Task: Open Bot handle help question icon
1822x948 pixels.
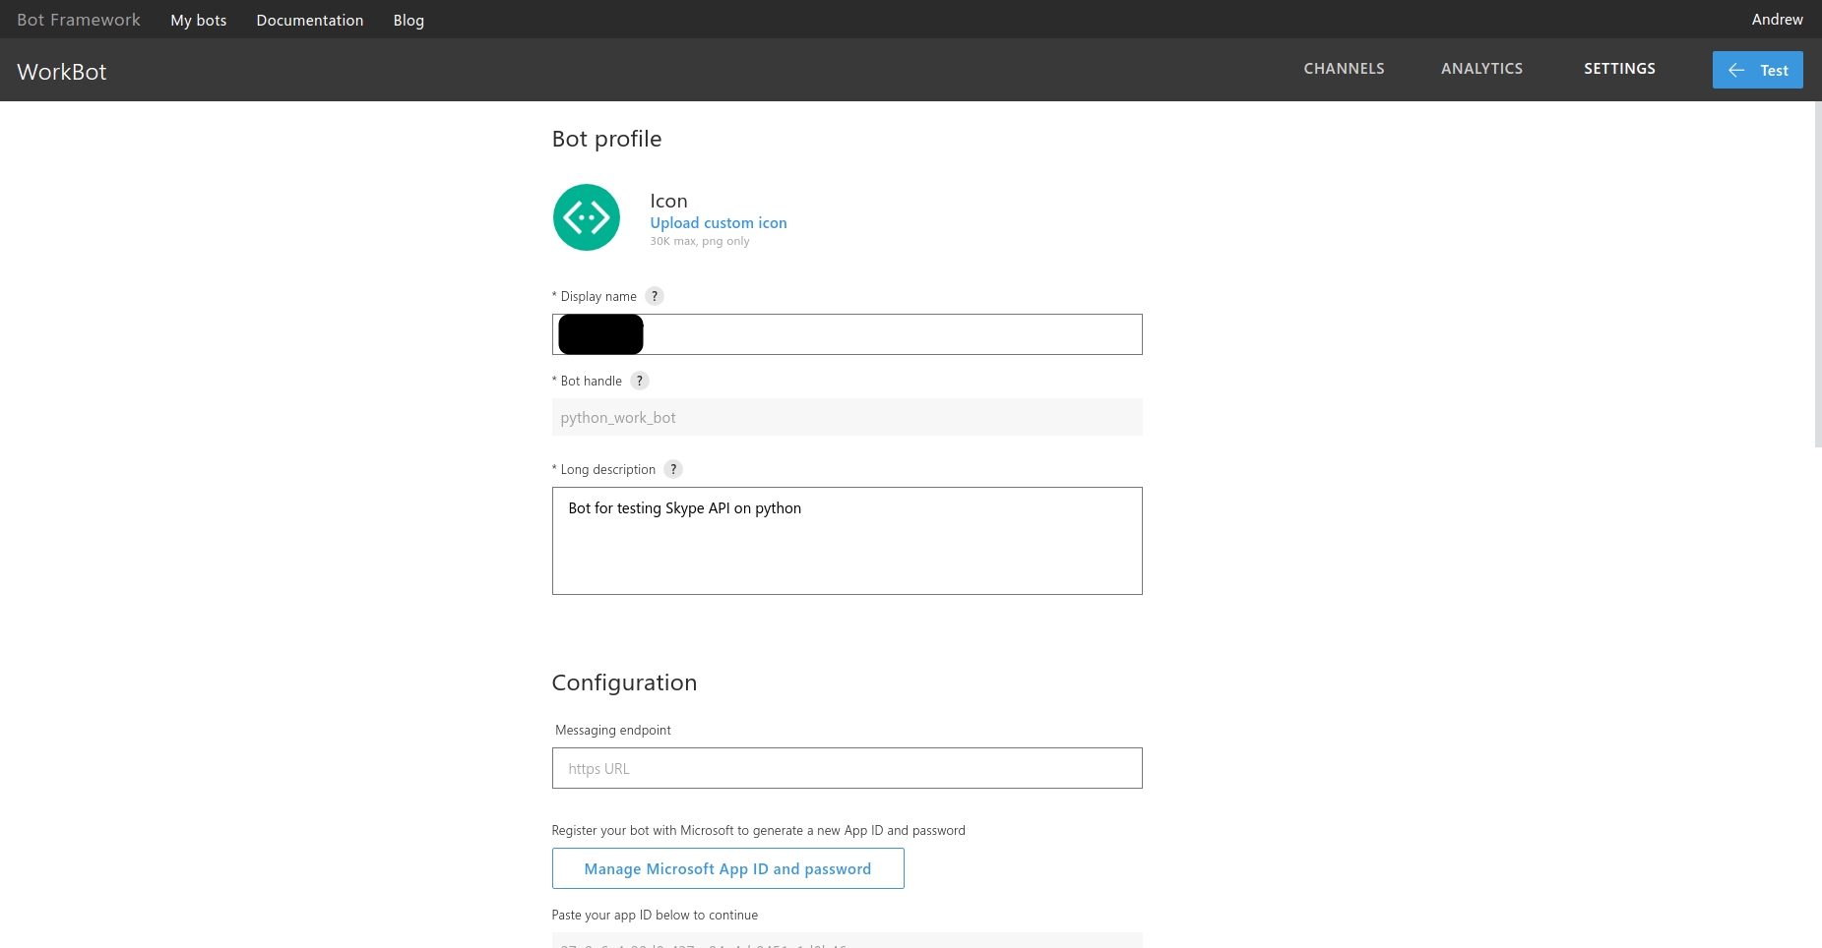Action: coord(640,381)
